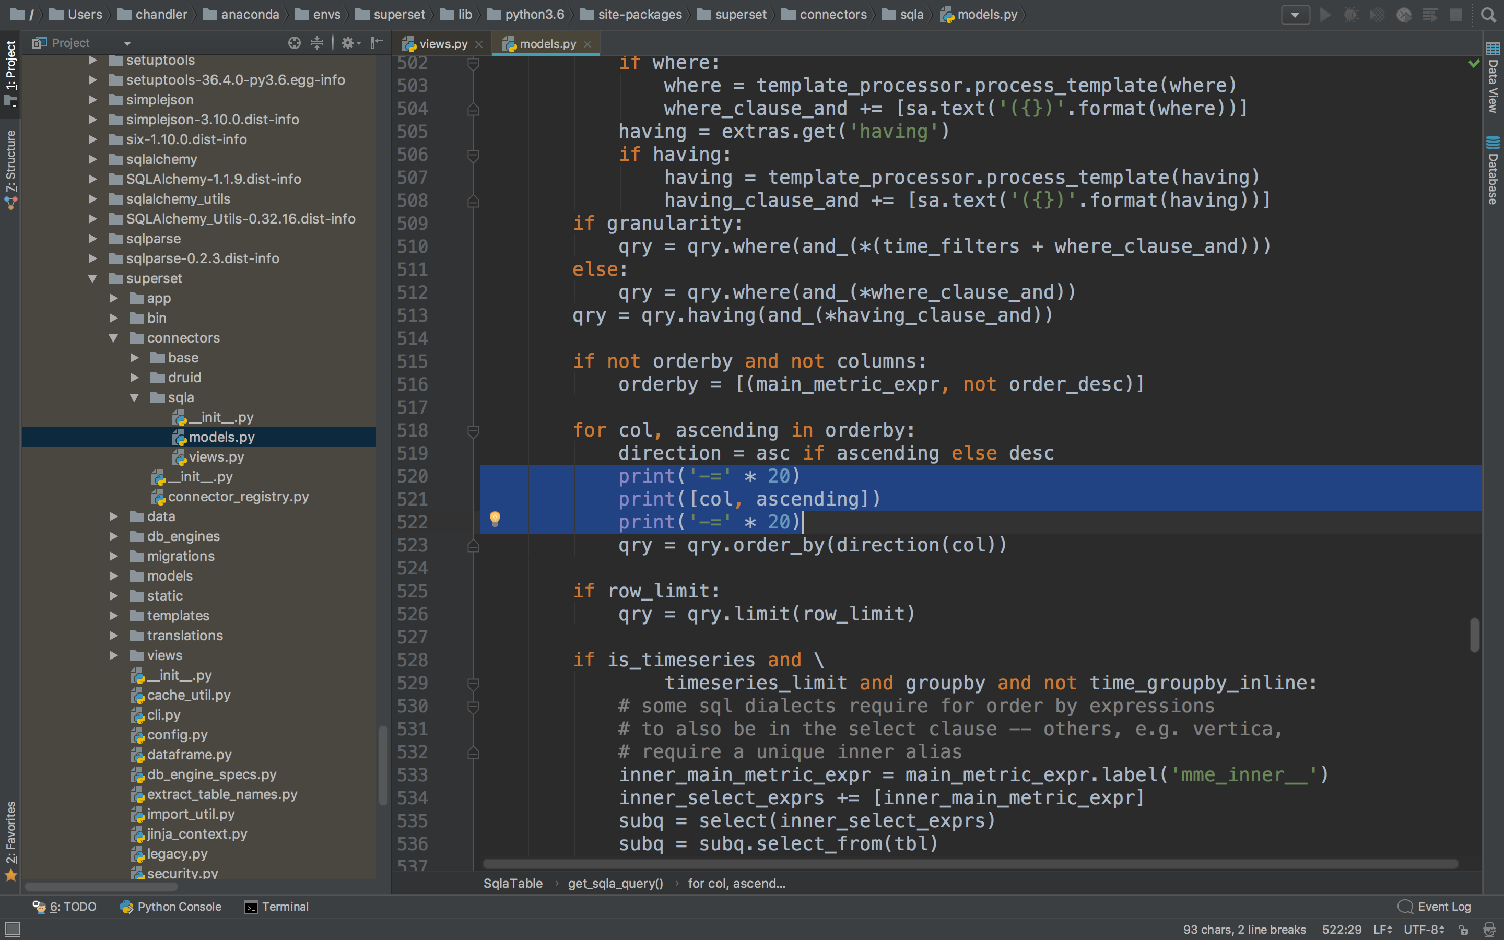
Task: Expand the db_engines folder
Action: [114, 536]
